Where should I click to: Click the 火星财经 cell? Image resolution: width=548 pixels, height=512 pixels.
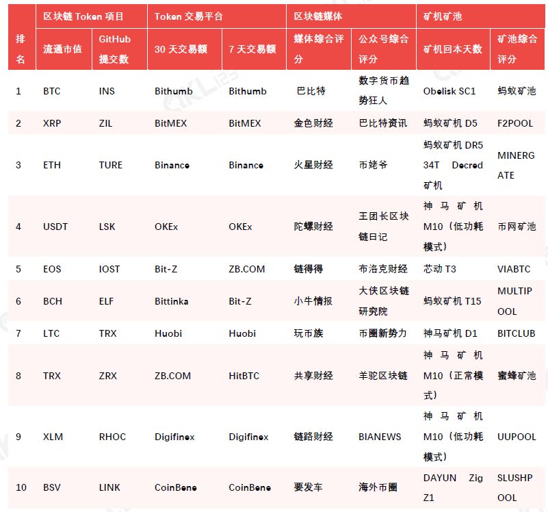point(313,165)
